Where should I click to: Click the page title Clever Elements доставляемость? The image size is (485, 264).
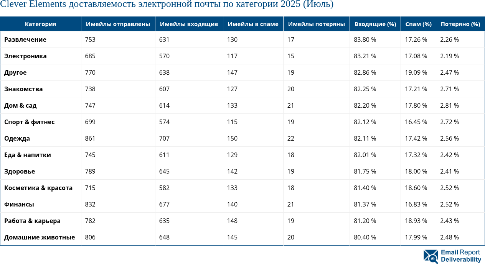pyautogui.click(x=167, y=5)
